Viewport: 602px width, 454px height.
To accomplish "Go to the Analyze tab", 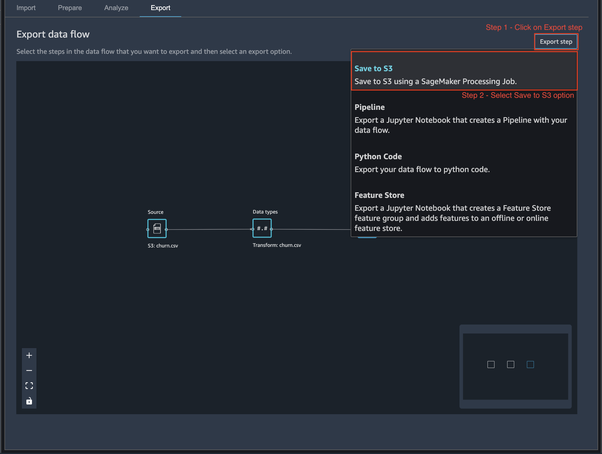I will pos(116,8).
